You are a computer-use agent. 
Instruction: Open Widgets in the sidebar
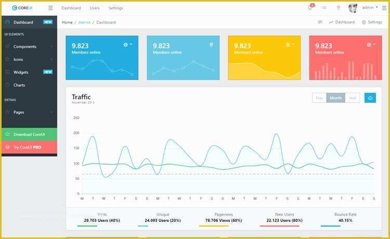pos(29,72)
